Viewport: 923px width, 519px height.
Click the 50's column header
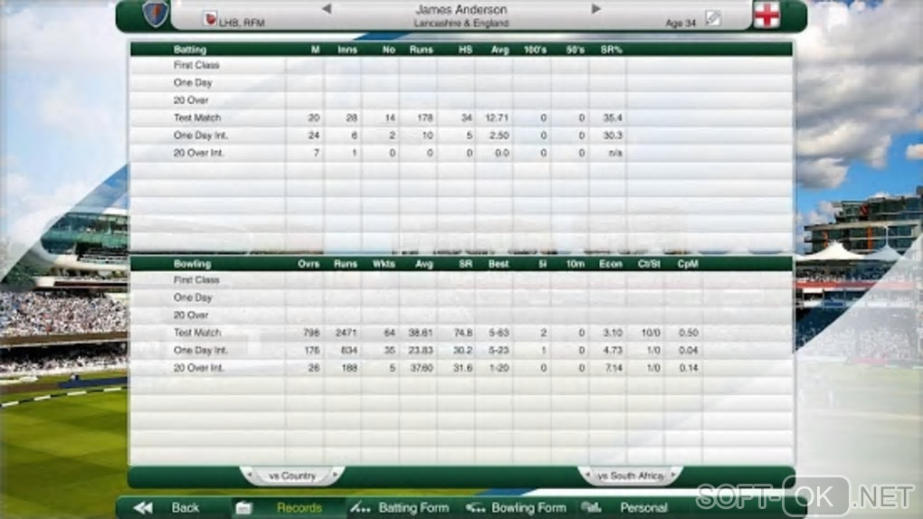coord(576,50)
